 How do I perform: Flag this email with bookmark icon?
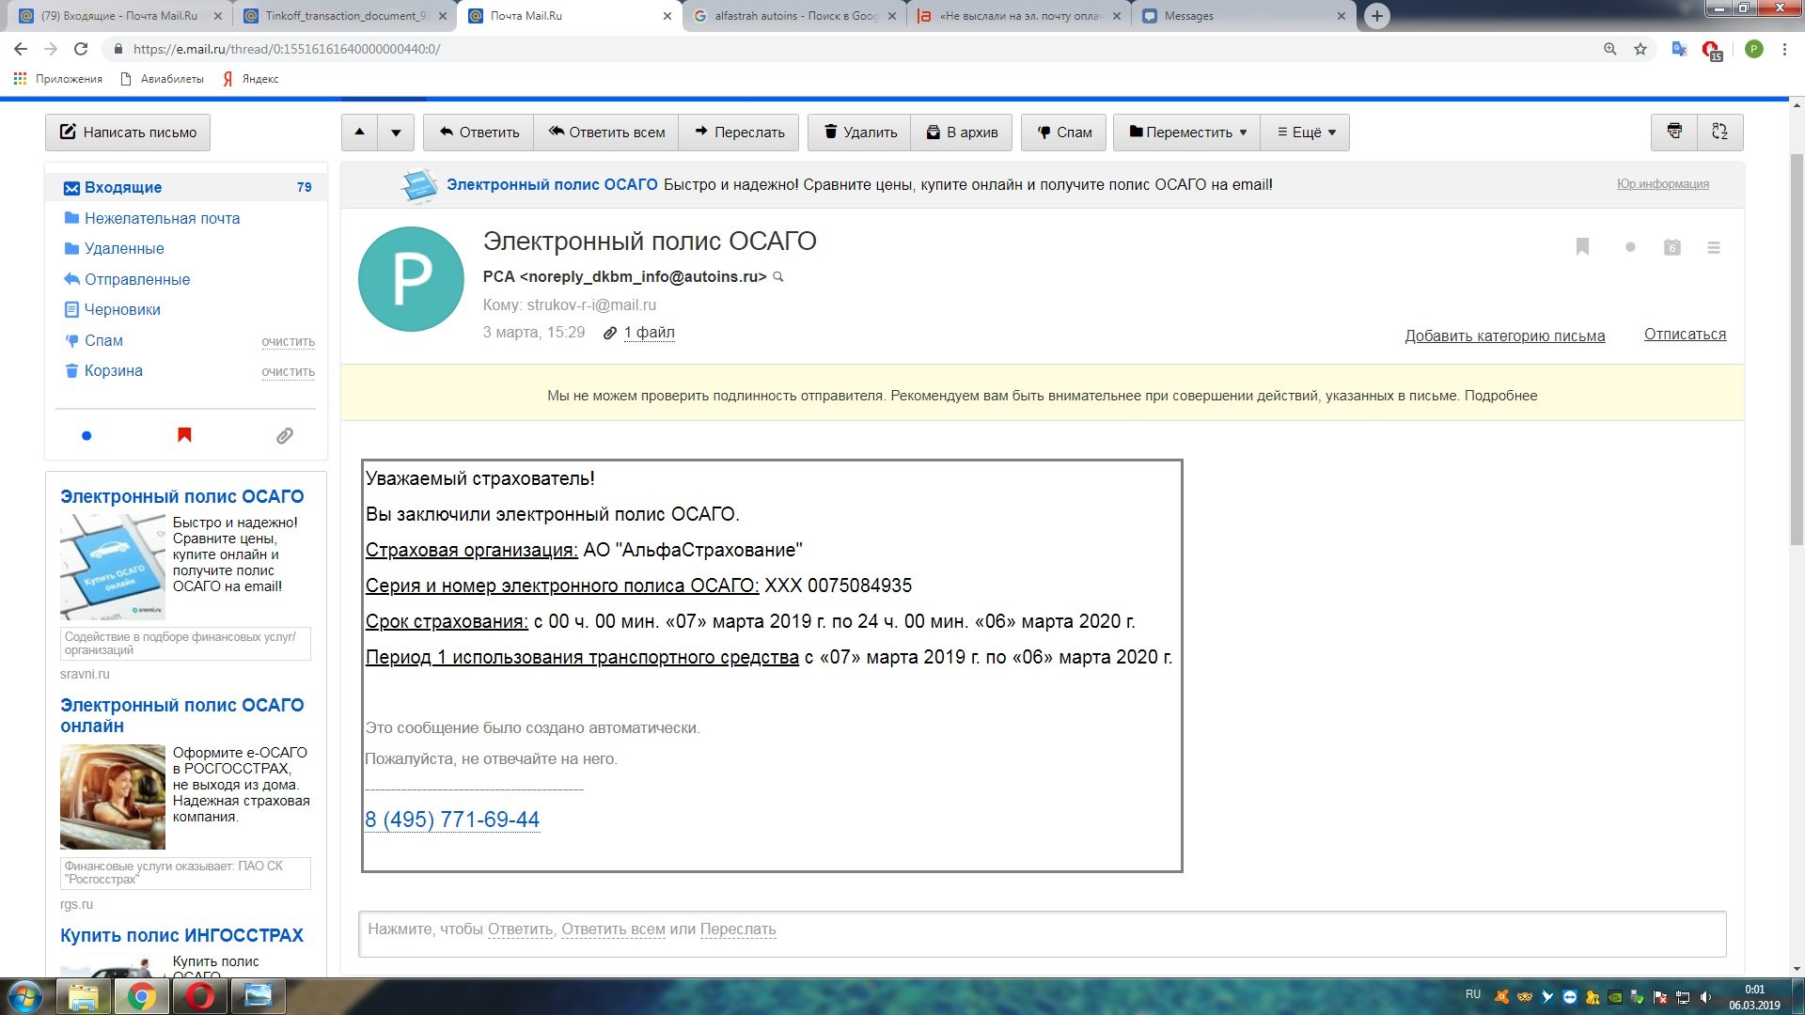point(1582,246)
